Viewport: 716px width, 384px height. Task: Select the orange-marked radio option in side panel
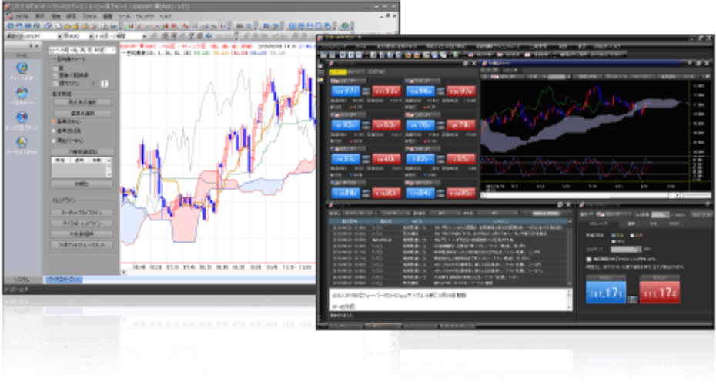click(54, 120)
